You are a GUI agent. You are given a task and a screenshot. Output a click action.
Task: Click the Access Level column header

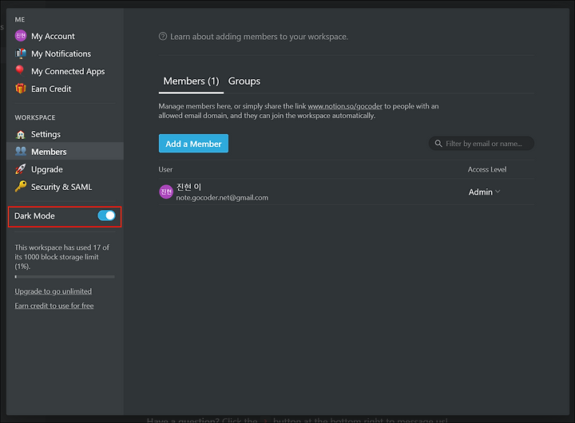487,169
